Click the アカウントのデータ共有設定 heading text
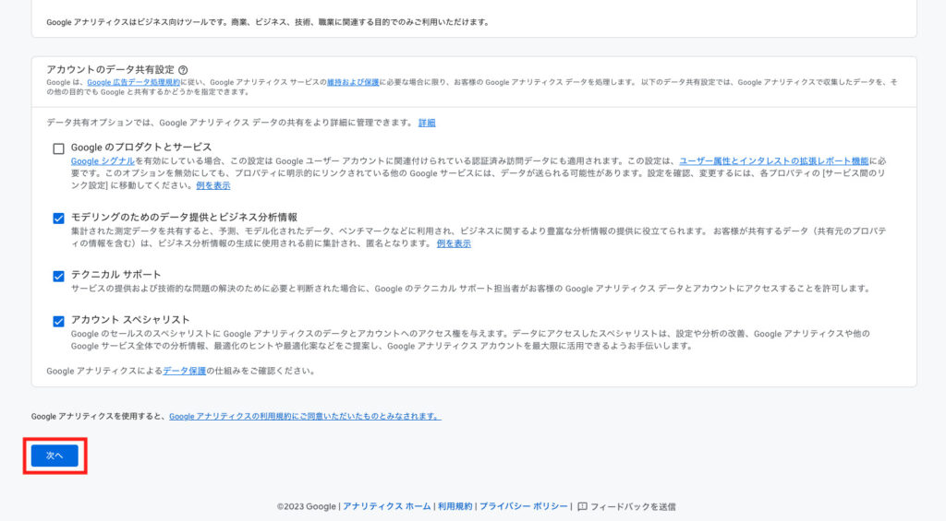 (111, 70)
